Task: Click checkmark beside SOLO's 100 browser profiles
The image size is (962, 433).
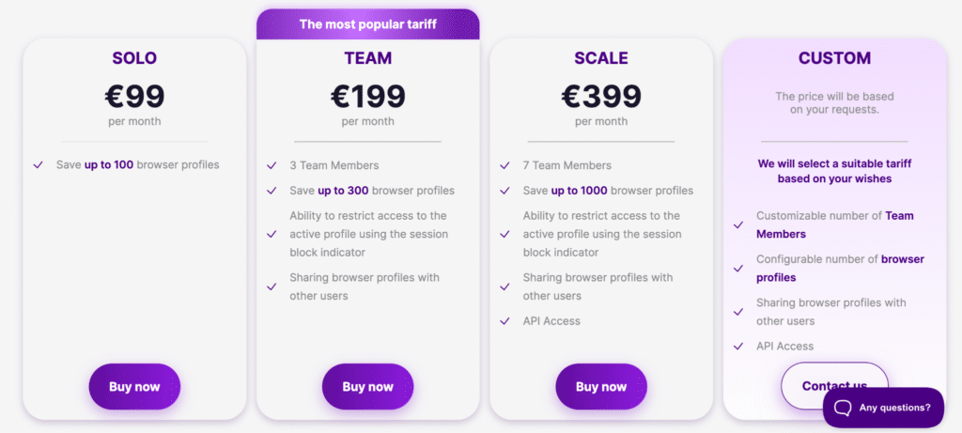Action: tap(38, 165)
